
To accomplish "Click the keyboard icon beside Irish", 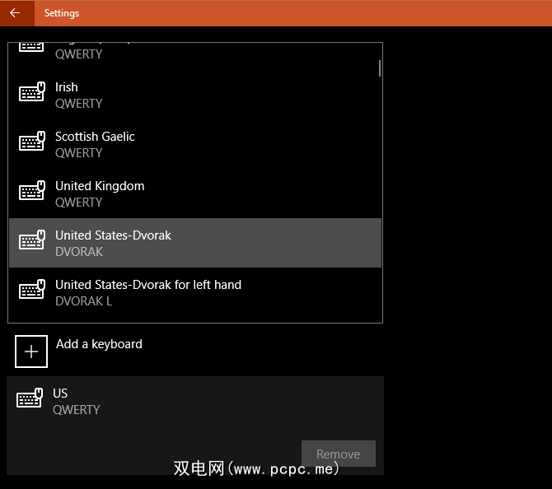I will (x=32, y=92).
